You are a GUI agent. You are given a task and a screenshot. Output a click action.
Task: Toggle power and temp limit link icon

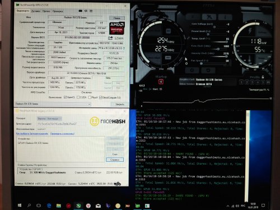point(189,38)
